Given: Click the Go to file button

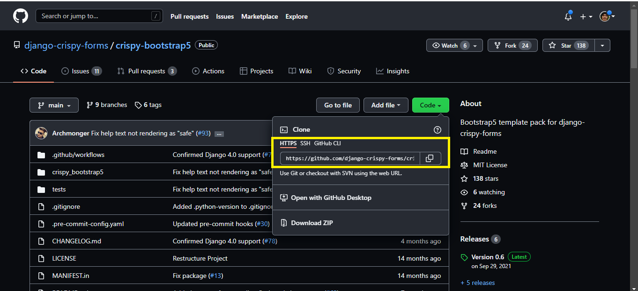Looking at the screenshot, I should point(338,105).
